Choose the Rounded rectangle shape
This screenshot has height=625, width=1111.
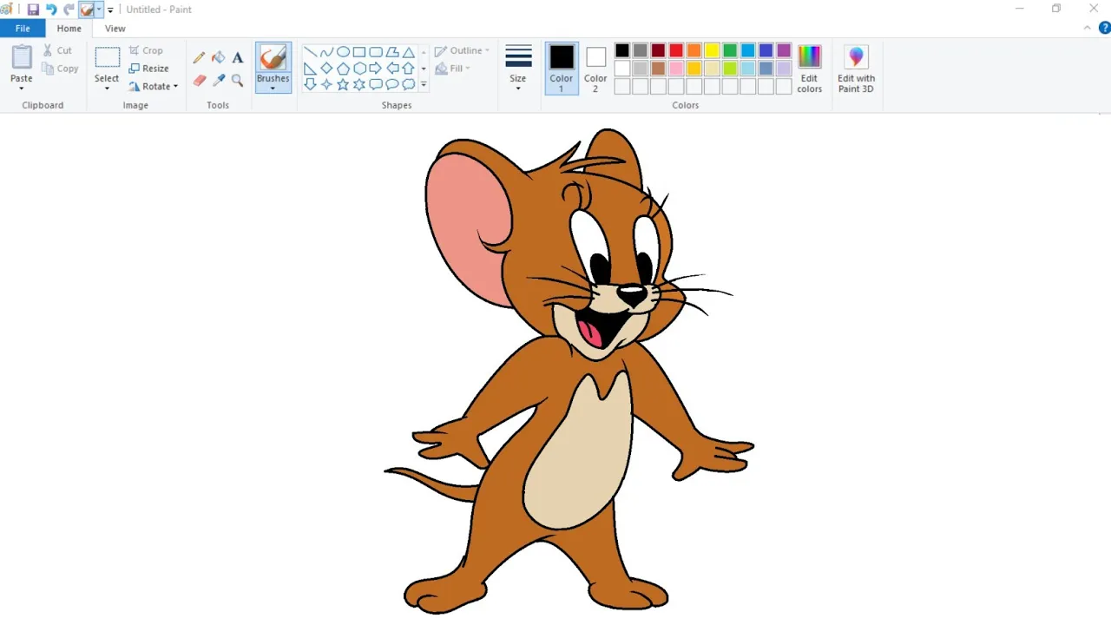point(376,52)
